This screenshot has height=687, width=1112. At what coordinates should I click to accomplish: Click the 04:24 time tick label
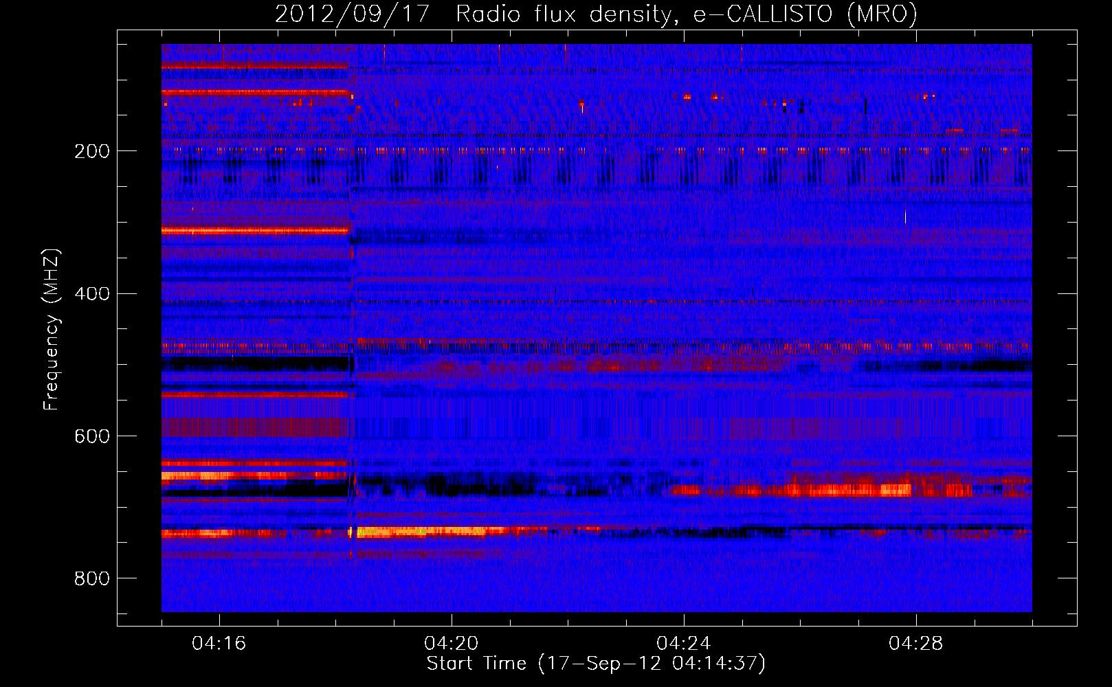pos(684,644)
